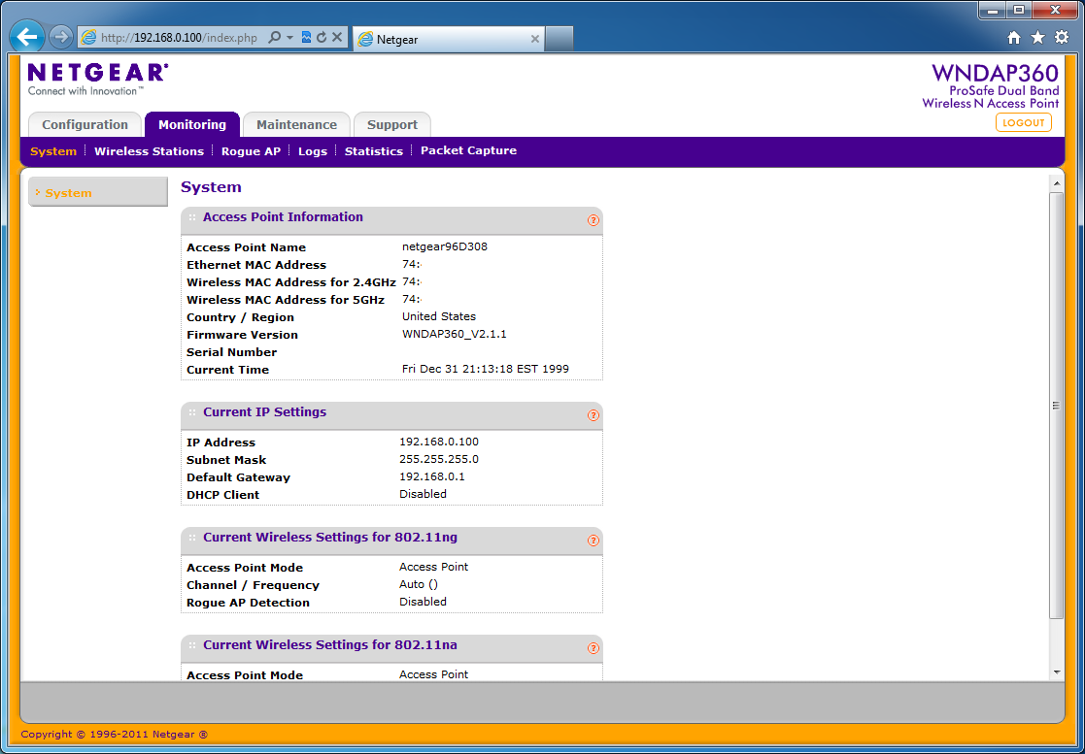Click the LOGOUT button
The height and width of the screenshot is (754, 1085).
(1024, 123)
